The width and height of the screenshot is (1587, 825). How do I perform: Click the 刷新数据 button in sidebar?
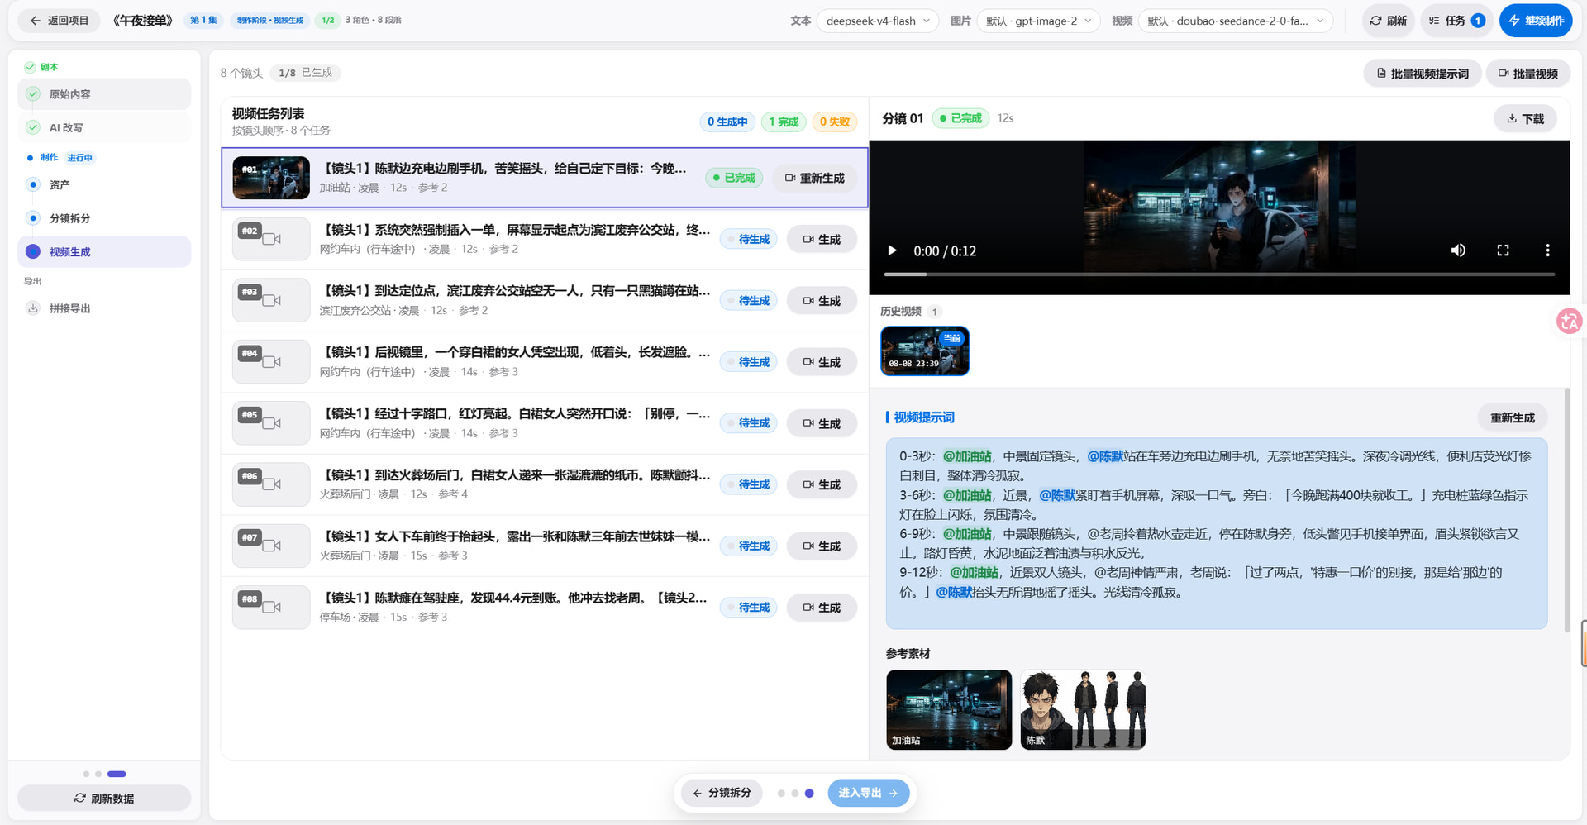click(104, 798)
